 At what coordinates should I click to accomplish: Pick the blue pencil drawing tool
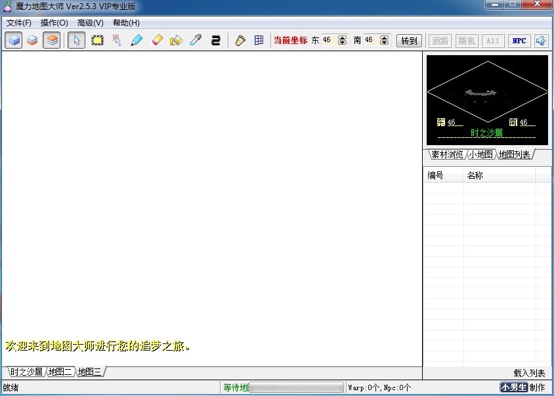pyautogui.click(x=137, y=40)
